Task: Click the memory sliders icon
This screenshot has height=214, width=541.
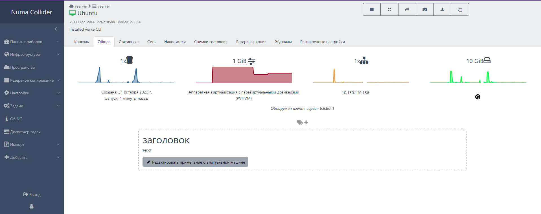Action: [252, 61]
